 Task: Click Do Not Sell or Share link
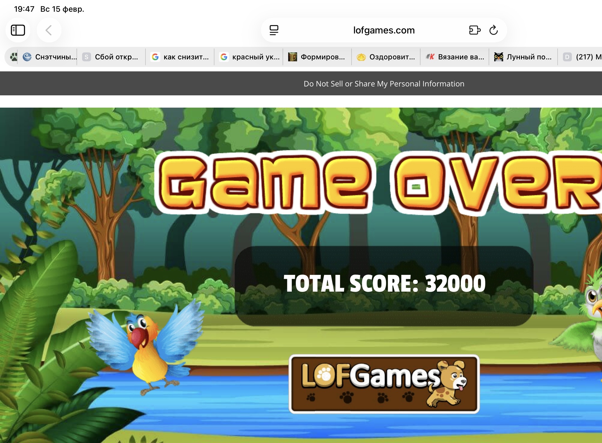[x=384, y=84]
